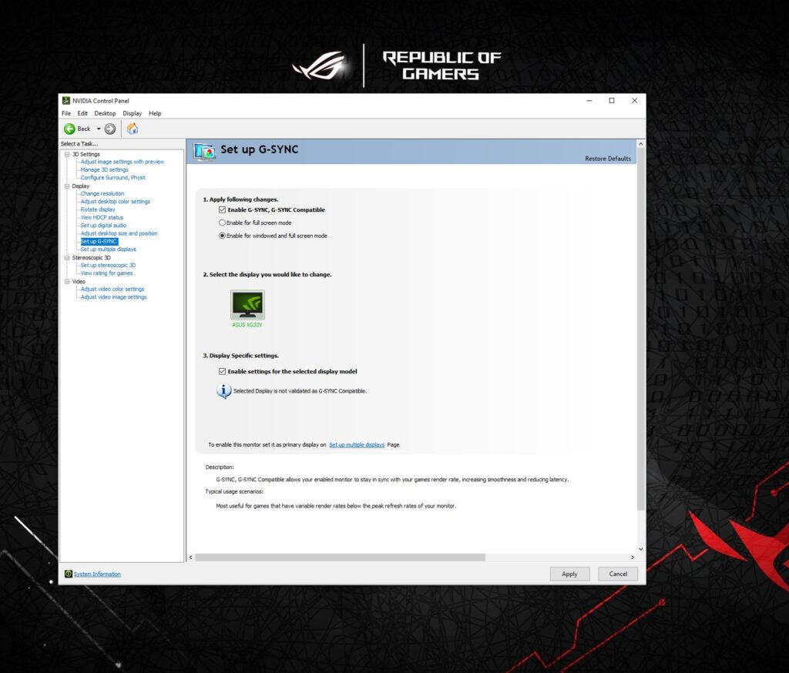Image resolution: width=789 pixels, height=673 pixels.
Task: Open the Set up multiple displays hyperlink
Action: (357, 444)
